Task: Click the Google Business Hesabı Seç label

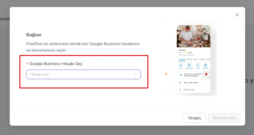Action: click(56, 64)
